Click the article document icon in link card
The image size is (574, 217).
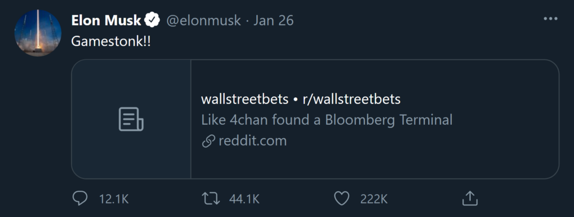tap(131, 119)
